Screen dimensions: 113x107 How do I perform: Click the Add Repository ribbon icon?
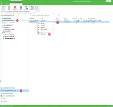point(3,9)
